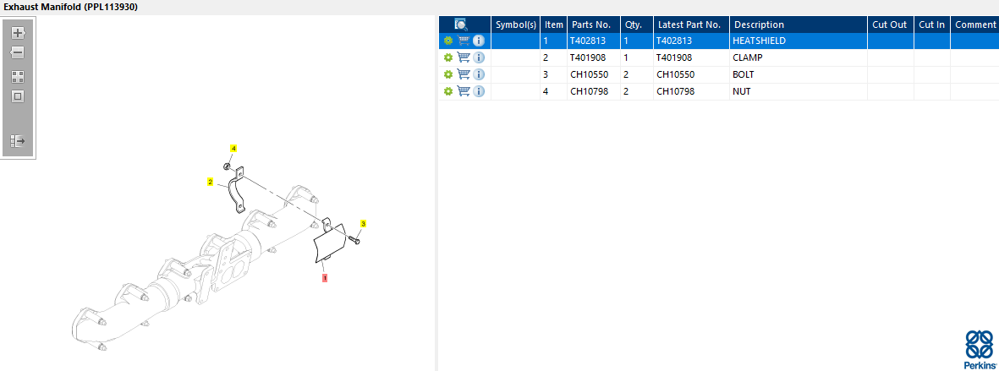Screen dimensions: 999x371
Task: Click the four-squares grid view icon
Action: point(18,77)
